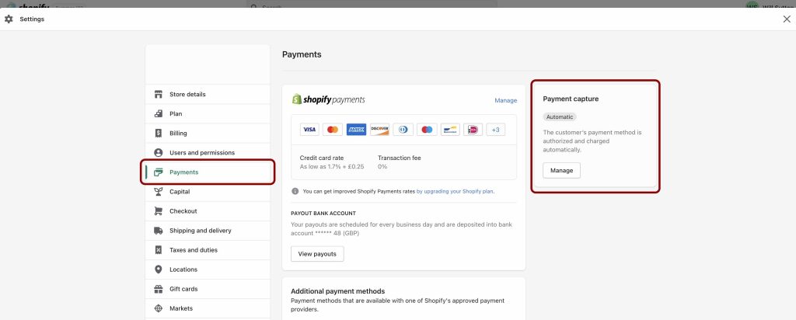Viewport: 796px width, 320px height.
Task: Click the Markets globe icon
Action: point(159,308)
